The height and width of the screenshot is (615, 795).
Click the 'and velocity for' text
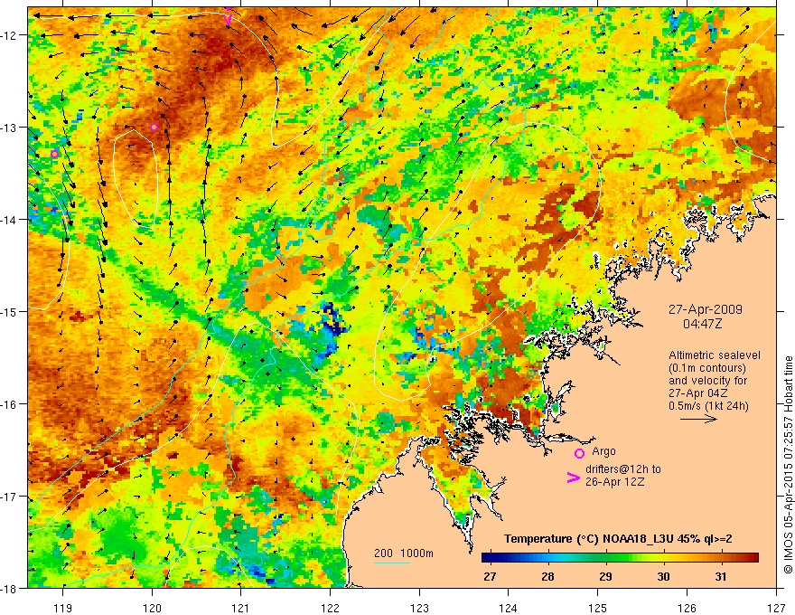(x=707, y=380)
